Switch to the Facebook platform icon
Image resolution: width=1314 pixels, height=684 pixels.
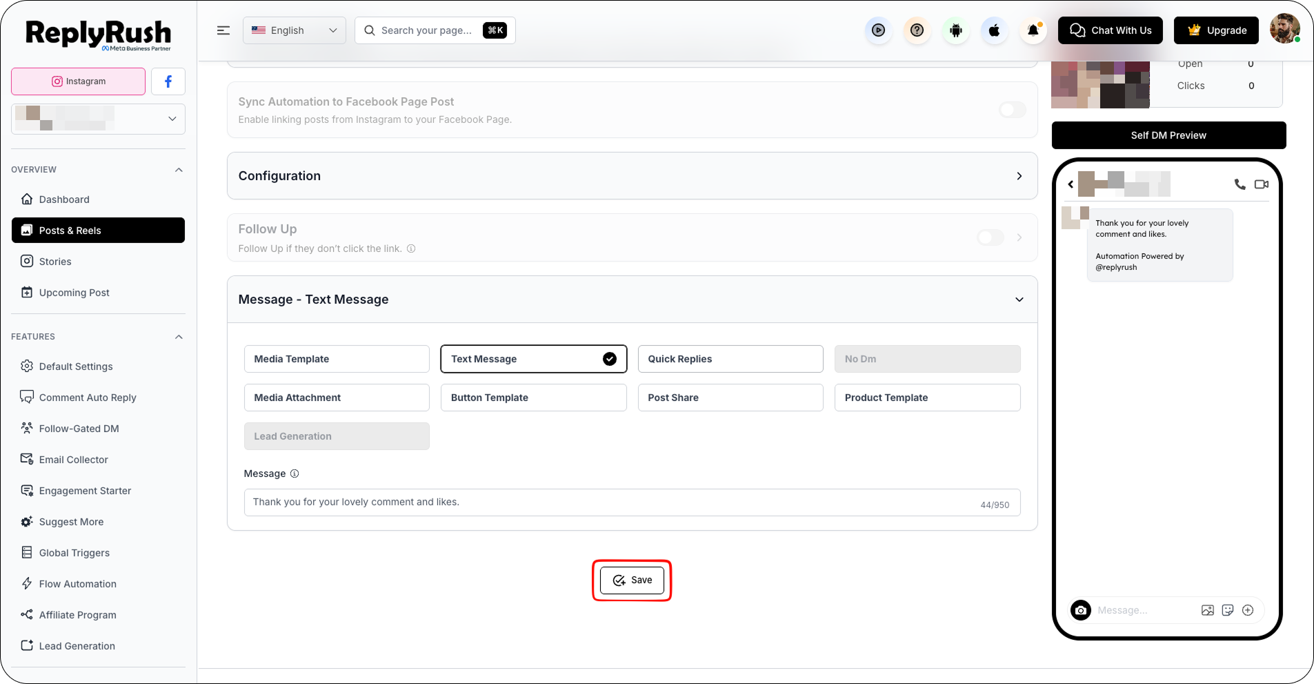click(168, 81)
